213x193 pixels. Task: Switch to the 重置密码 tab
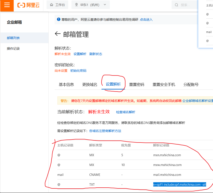coord(136,85)
